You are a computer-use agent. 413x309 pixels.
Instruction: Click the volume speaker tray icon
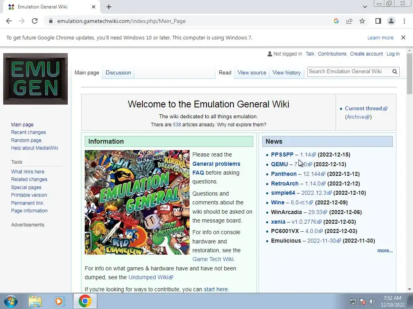(x=372, y=301)
